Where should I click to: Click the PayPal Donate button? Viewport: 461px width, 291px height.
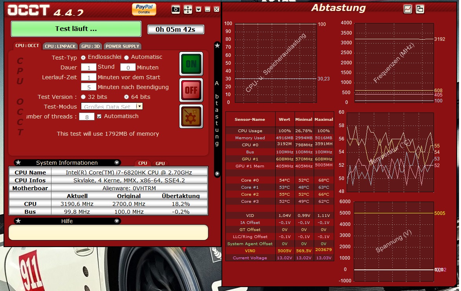click(x=144, y=9)
